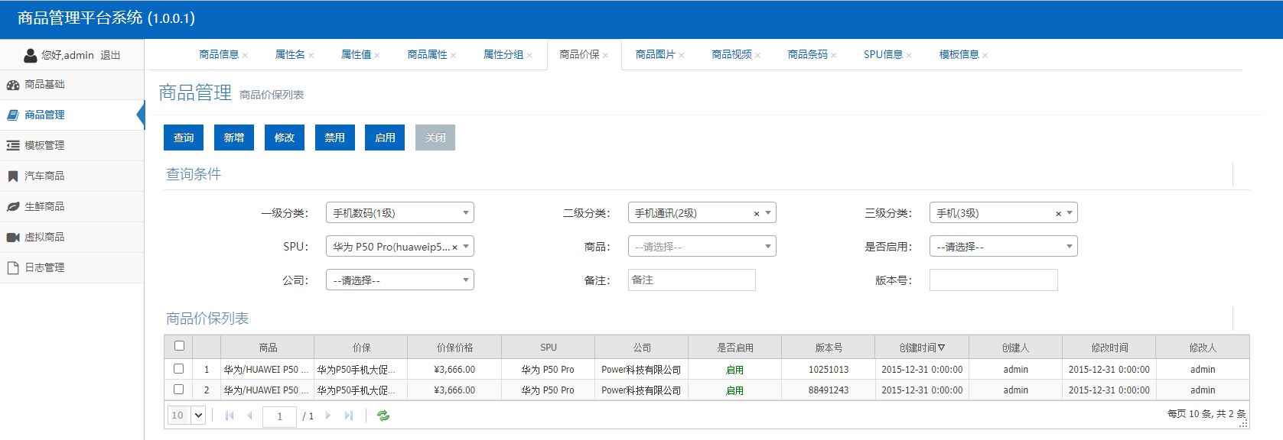Image resolution: width=1283 pixels, height=440 pixels.
Task: Close the 属性名 tab
Action: (311, 55)
